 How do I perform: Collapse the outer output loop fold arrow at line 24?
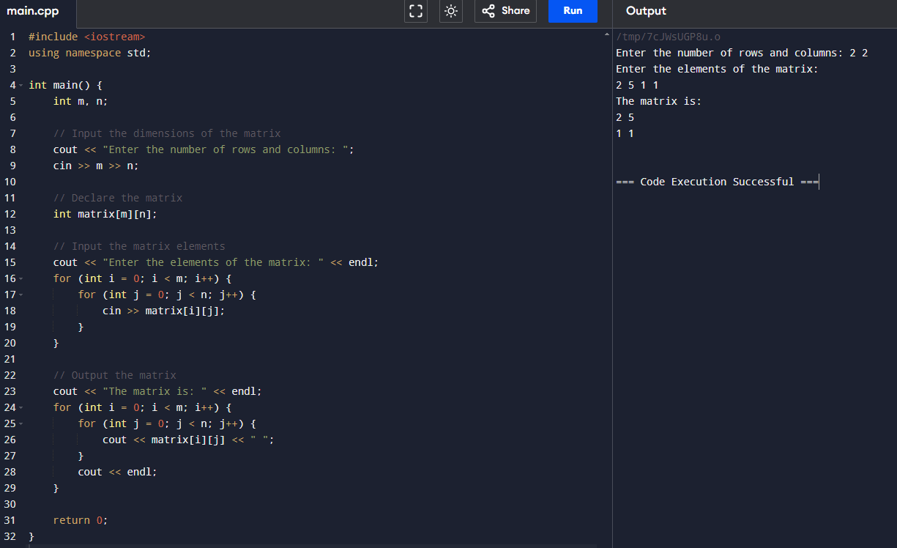click(x=21, y=408)
